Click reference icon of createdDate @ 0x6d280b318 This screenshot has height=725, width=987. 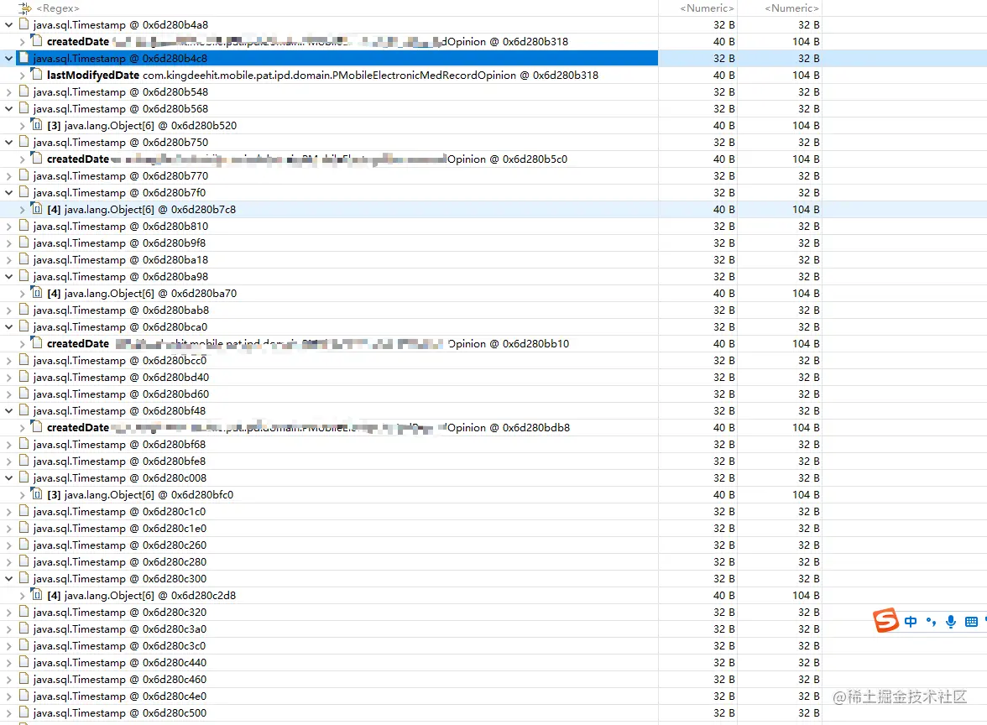[x=37, y=41]
